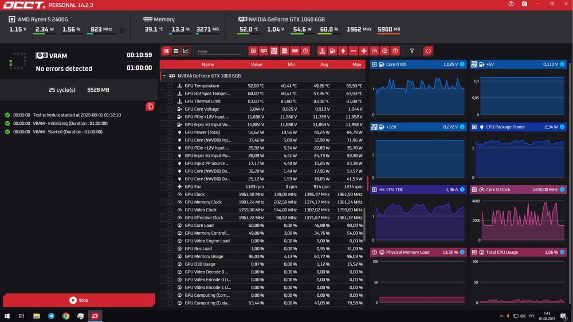Toggle the storage hardware filter
This screenshot has width=573, height=322.
tap(285, 51)
